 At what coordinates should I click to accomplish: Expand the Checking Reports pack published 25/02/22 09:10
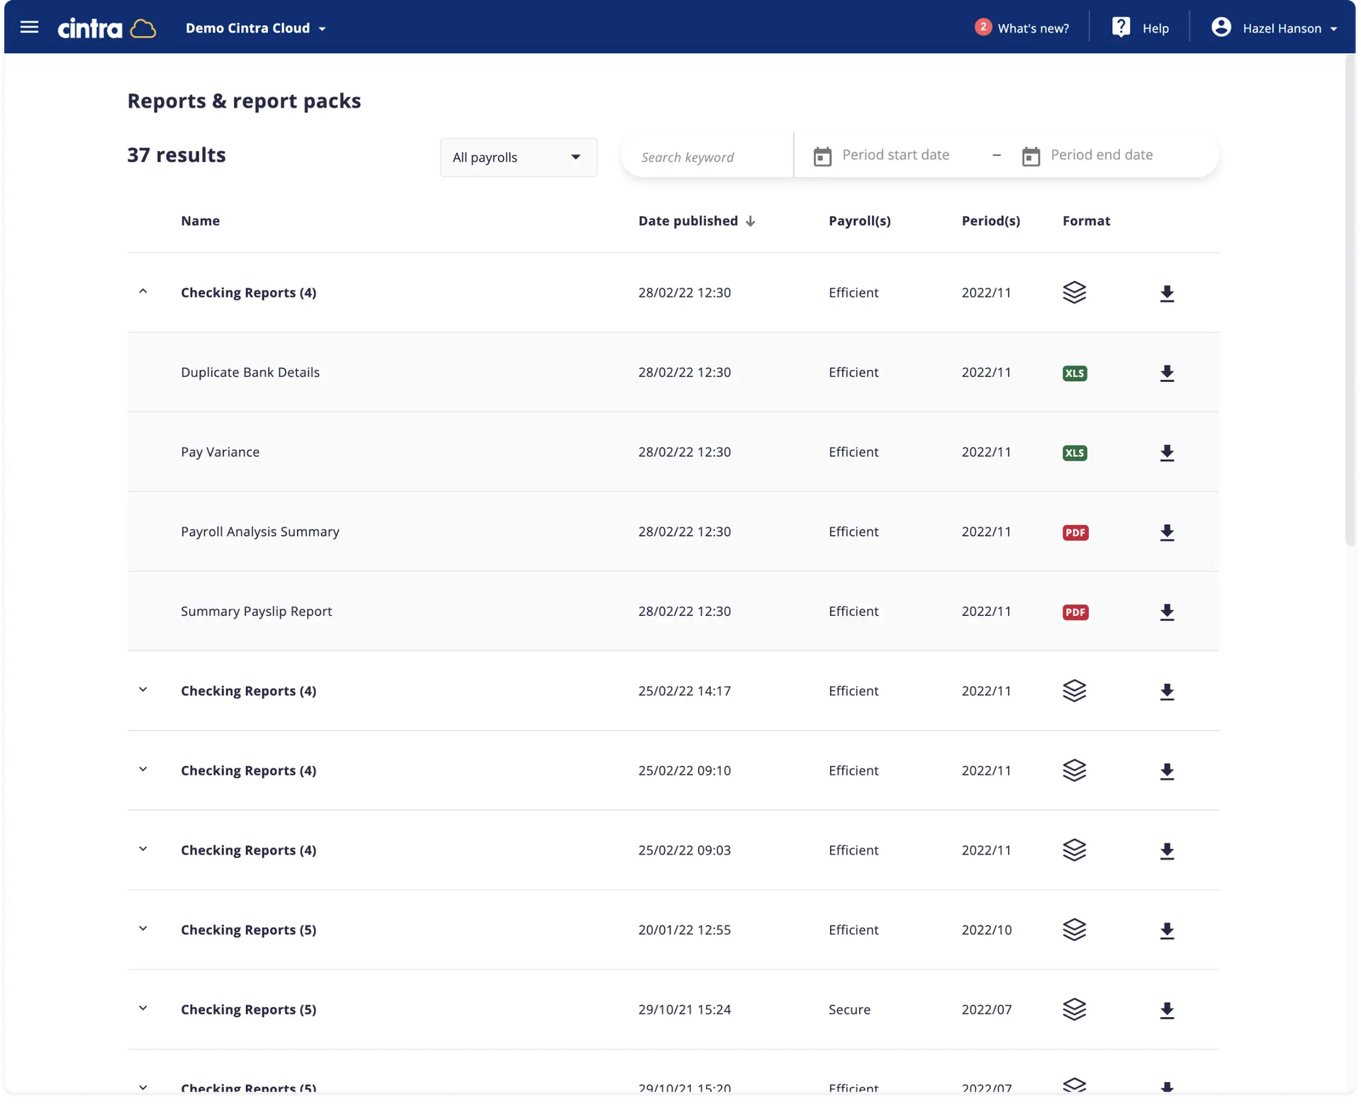[x=143, y=770]
